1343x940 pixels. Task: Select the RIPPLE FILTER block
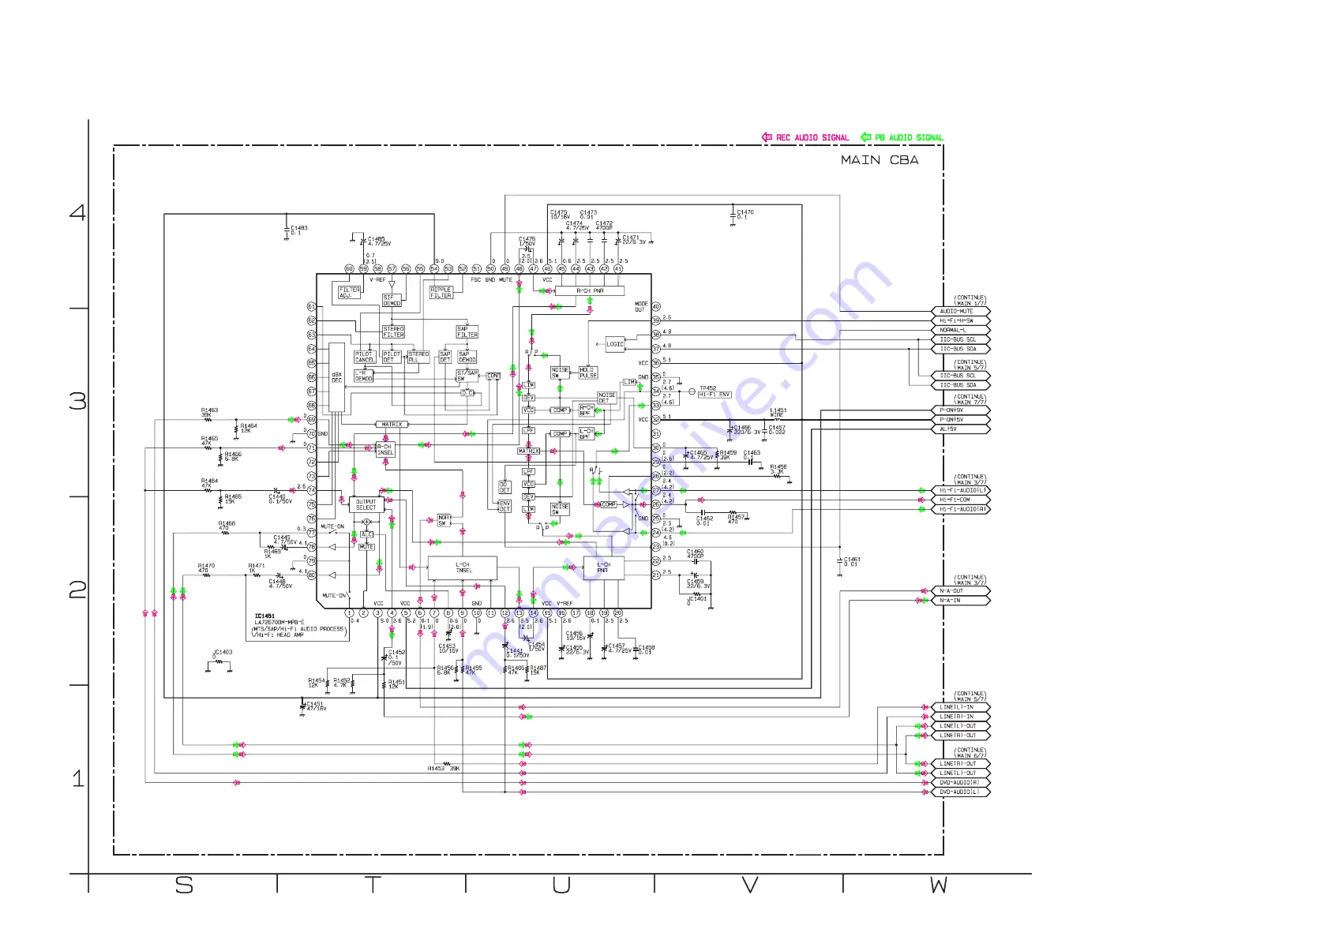(441, 293)
